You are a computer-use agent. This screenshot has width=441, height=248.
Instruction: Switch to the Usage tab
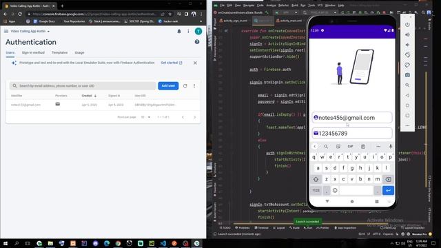click(79, 52)
